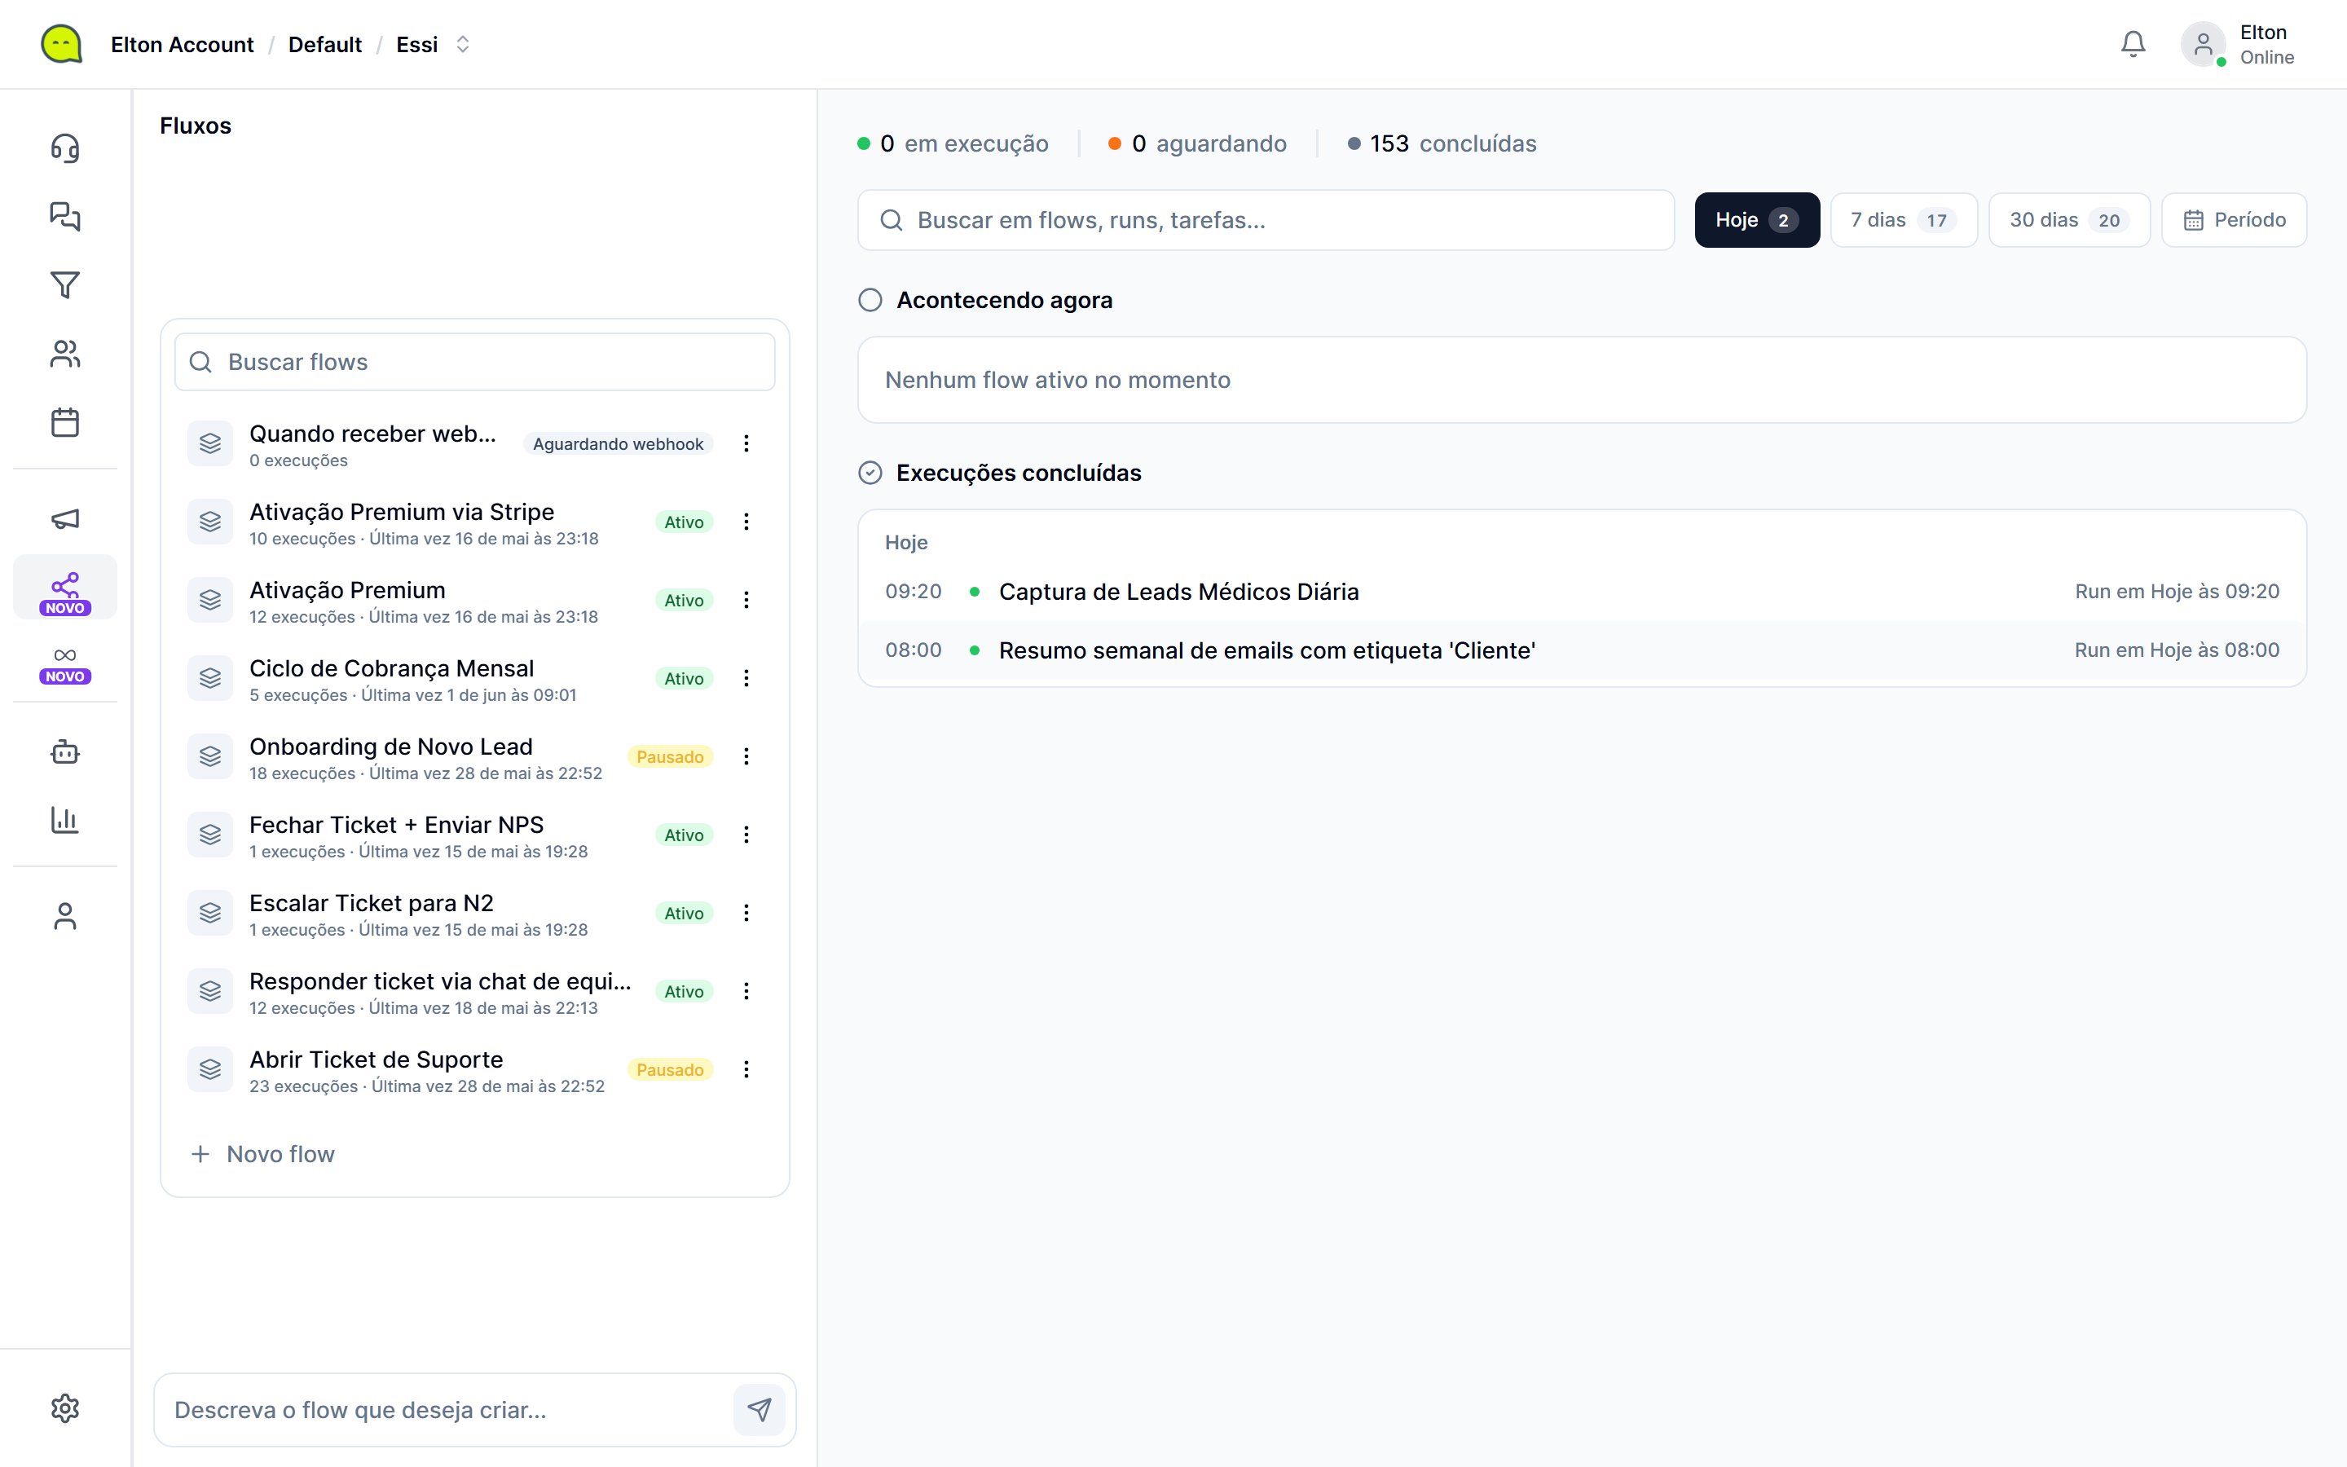
Task: Send flow description with paper plane button
Action: point(760,1409)
